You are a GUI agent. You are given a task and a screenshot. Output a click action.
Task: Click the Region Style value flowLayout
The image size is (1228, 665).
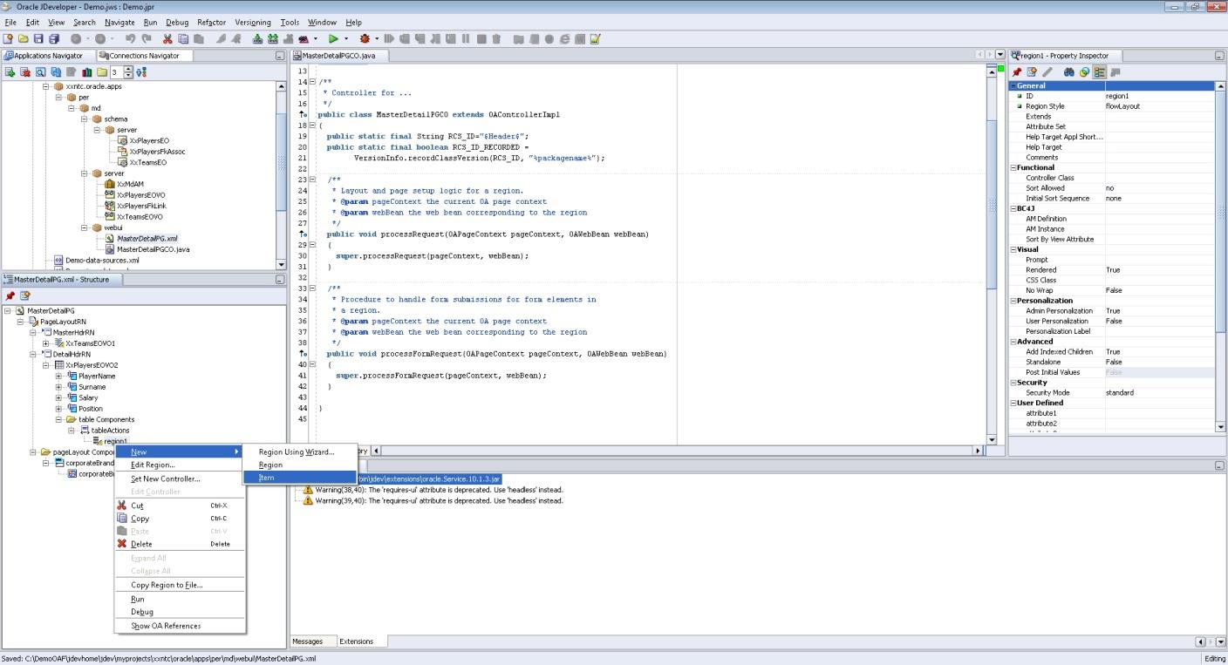(1158, 106)
